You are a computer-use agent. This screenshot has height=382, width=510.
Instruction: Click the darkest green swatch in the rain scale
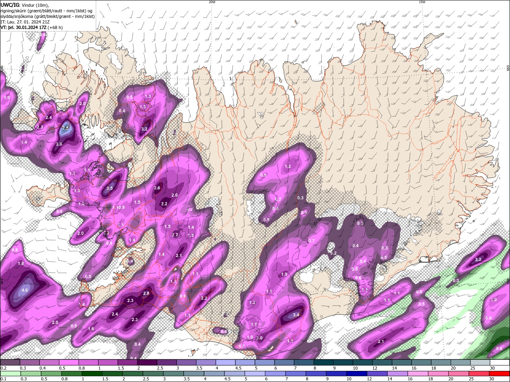(x=92, y=374)
